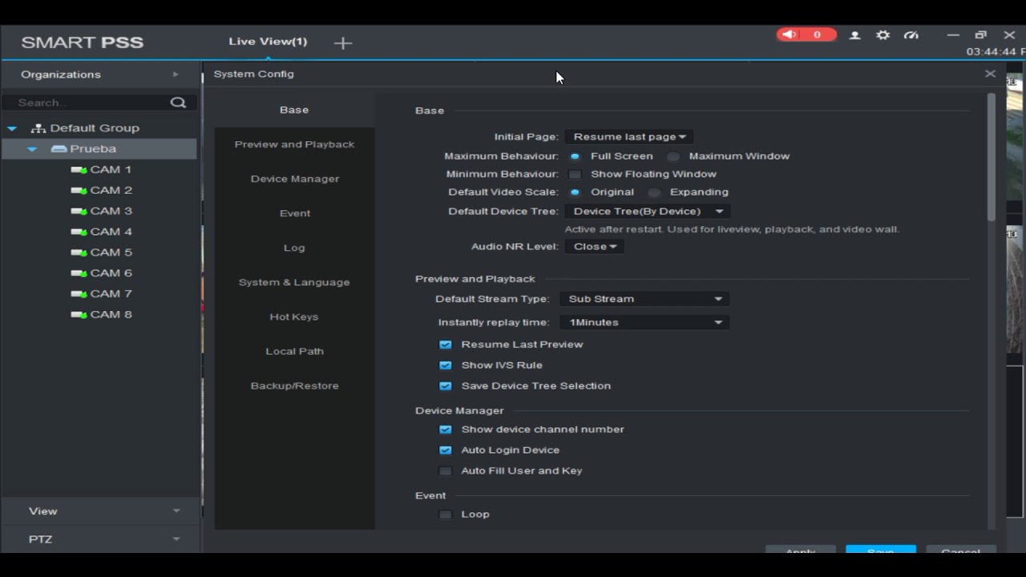Enable Auto Fill User and Key

[446, 471]
